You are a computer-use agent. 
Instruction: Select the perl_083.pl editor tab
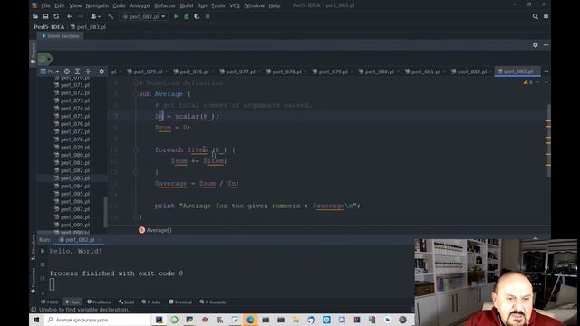click(517, 72)
